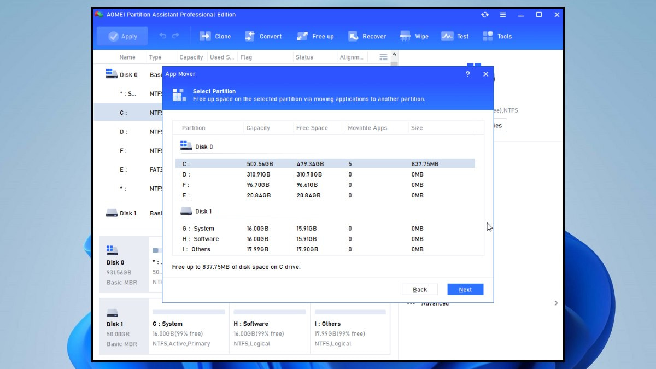Select the D: partition row
Screen dimensions: 656x369
click(x=325, y=174)
